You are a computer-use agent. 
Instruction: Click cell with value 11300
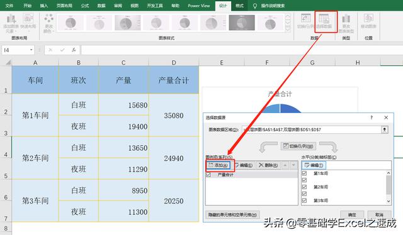123,211
